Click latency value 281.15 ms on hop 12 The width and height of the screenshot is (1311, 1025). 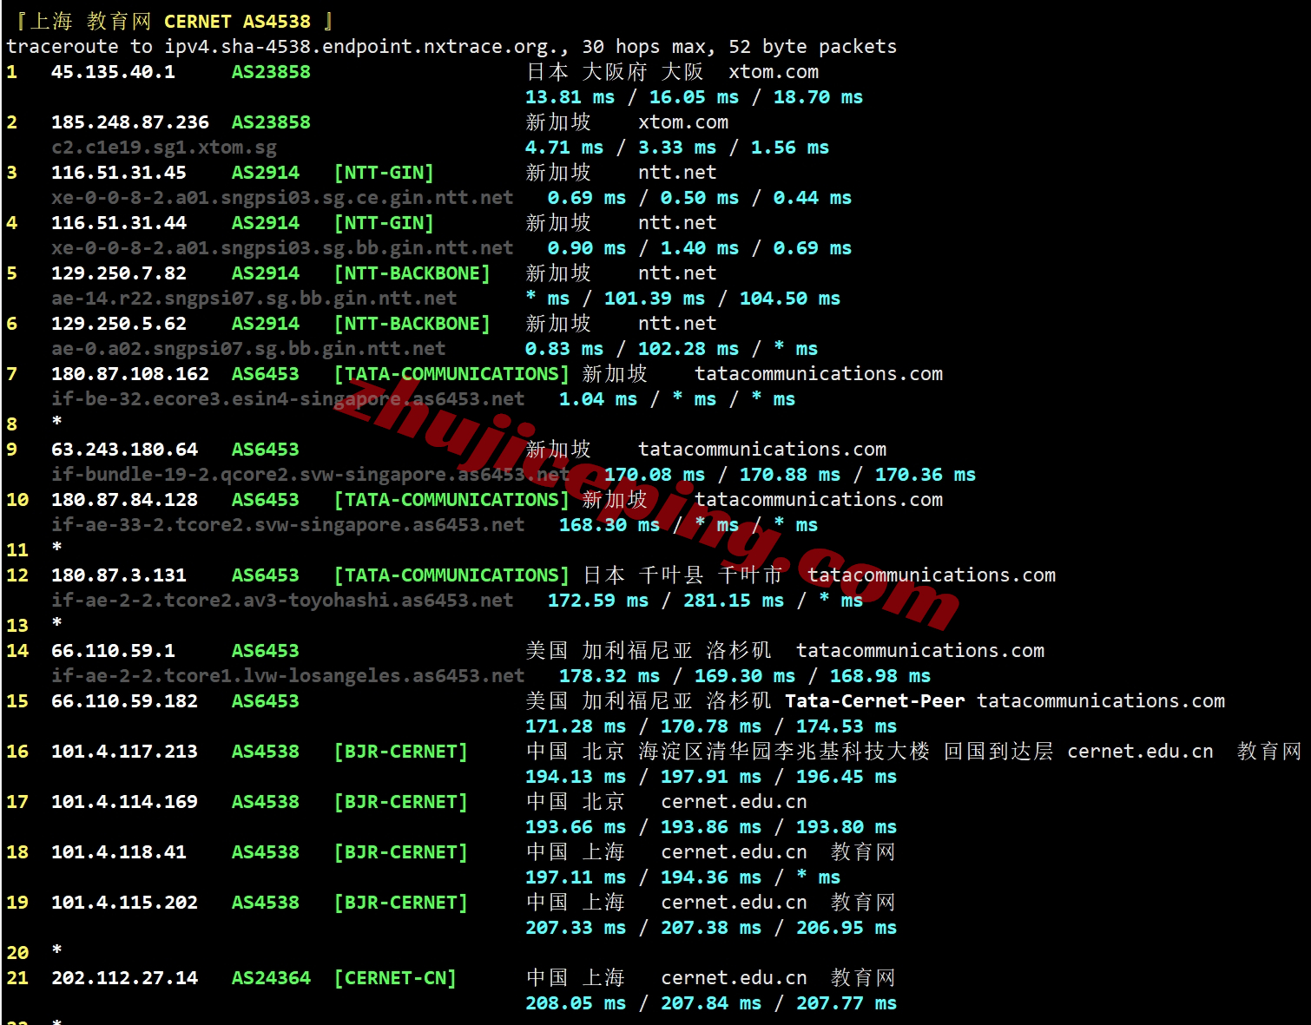click(734, 600)
